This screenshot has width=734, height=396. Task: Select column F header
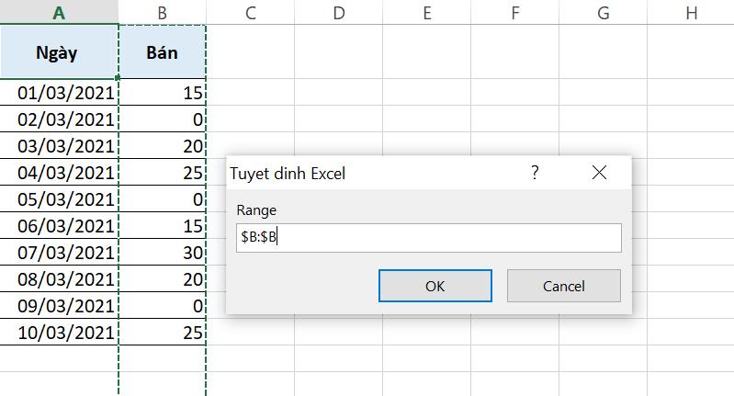[515, 12]
